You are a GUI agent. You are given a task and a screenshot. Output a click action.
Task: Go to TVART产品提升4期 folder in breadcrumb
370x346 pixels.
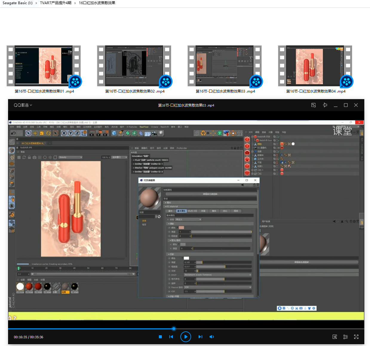[56, 3]
